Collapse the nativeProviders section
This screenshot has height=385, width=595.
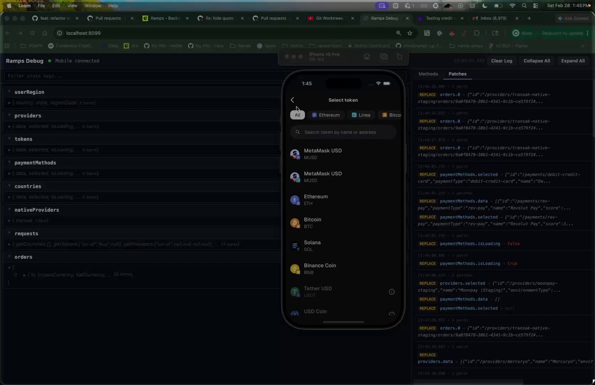9,209
